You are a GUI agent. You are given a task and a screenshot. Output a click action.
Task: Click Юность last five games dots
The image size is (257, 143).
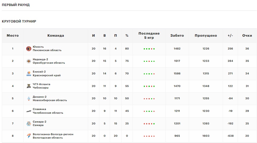[x=149, y=49]
